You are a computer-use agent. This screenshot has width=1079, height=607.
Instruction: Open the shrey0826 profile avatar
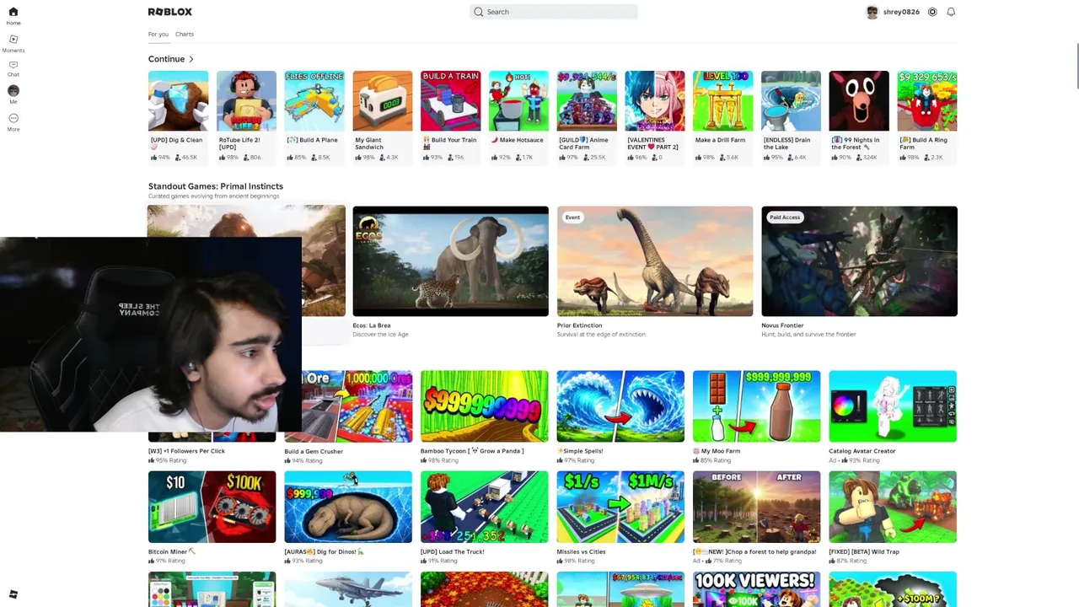pyautogui.click(x=872, y=12)
